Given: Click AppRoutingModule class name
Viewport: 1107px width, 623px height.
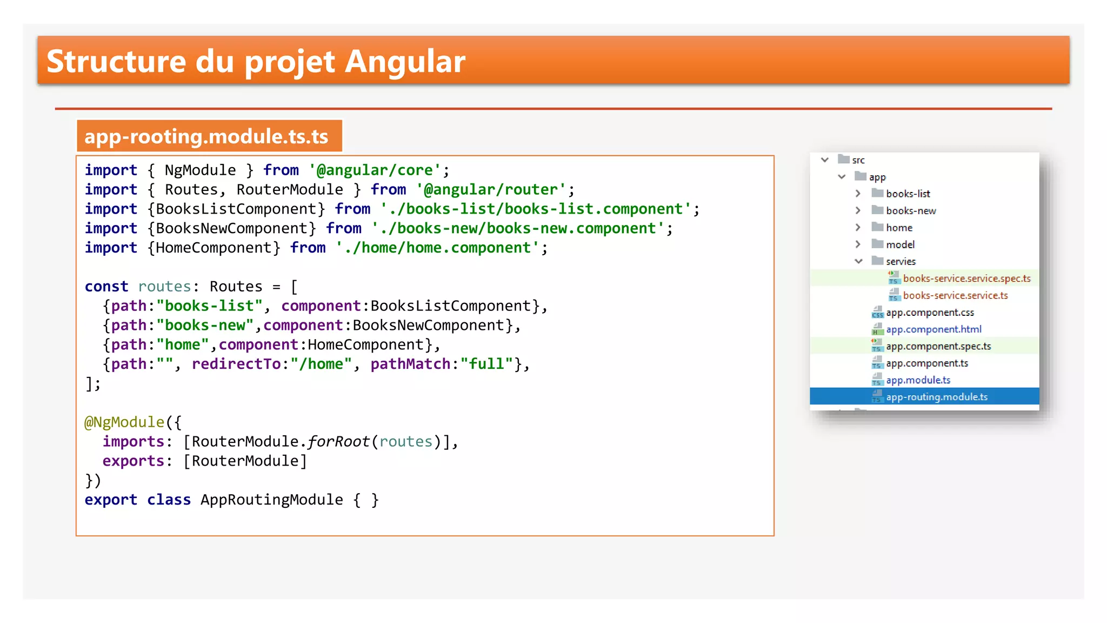Looking at the screenshot, I should coord(272,500).
